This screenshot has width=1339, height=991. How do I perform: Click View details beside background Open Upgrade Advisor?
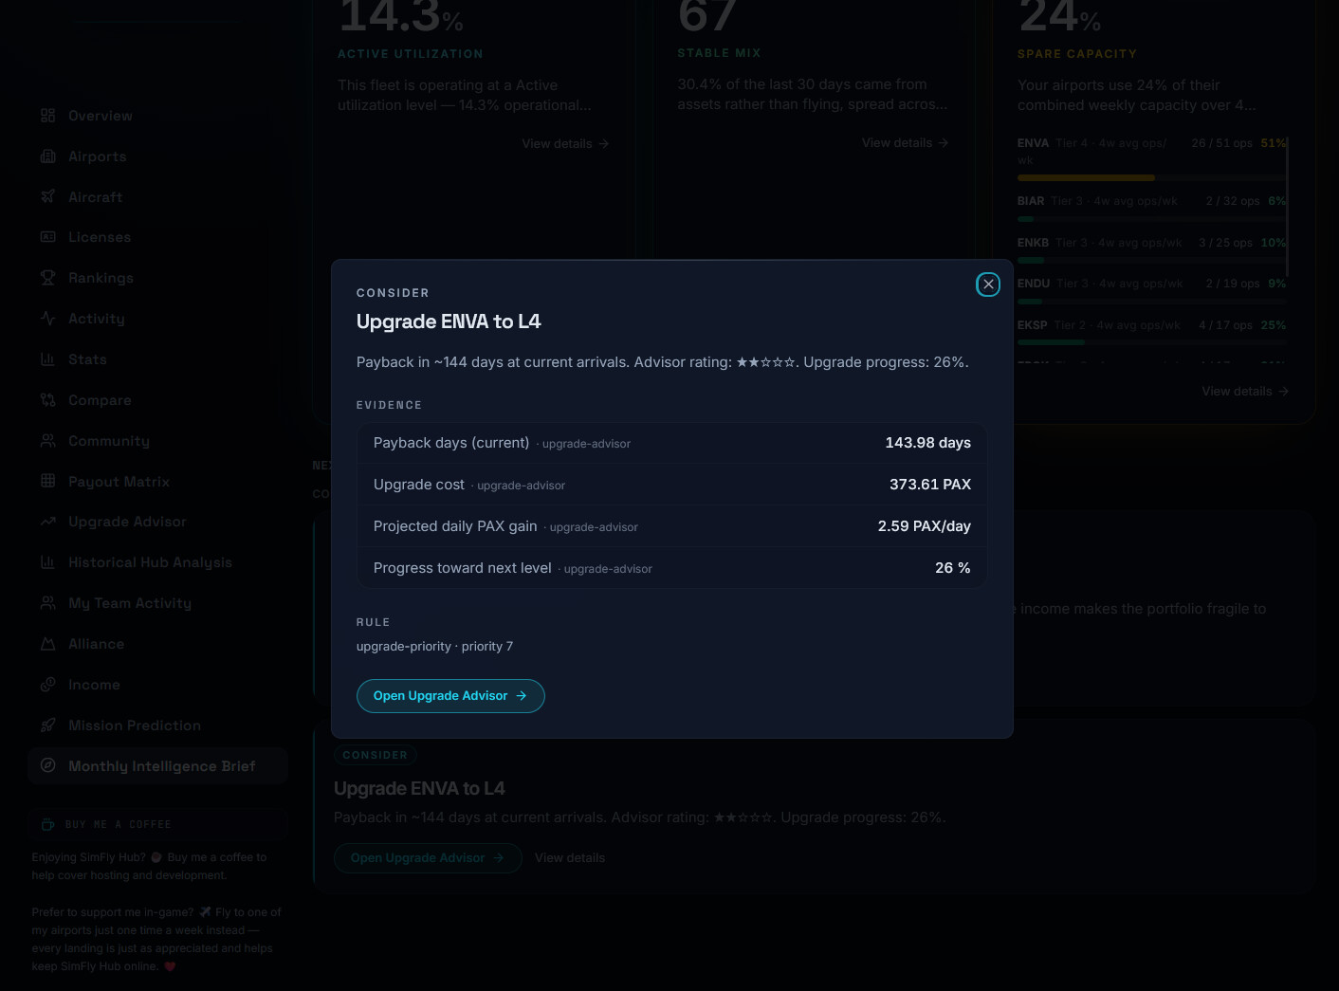pyautogui.click(x=570, y=858)
